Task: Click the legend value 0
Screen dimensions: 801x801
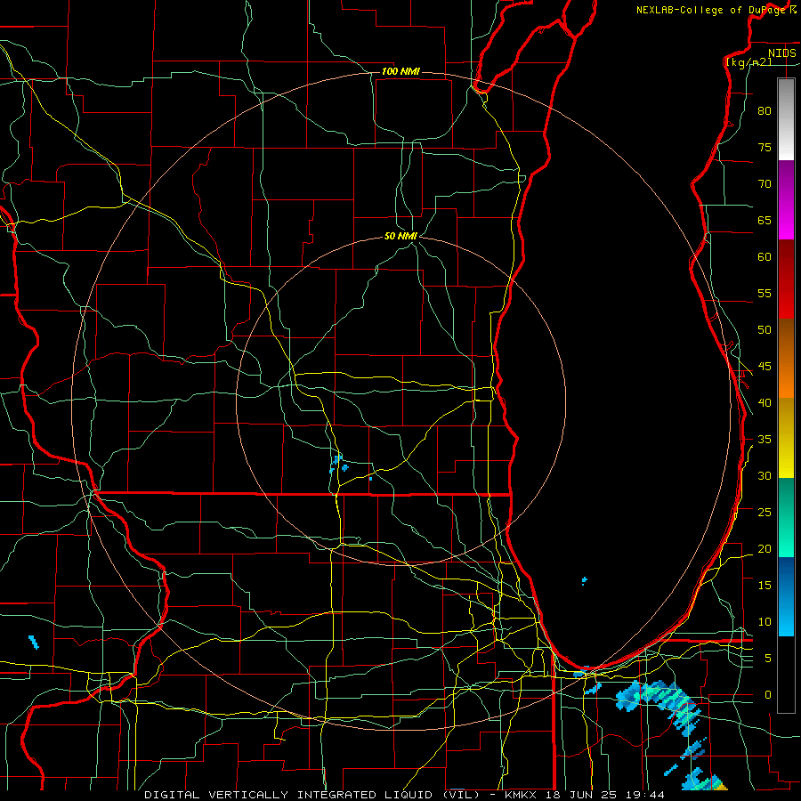Action: [767, 695]
